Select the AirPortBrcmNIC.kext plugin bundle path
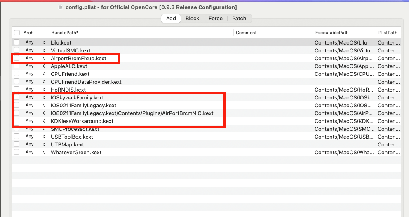 pyautogui.click(x=132, y=113)
